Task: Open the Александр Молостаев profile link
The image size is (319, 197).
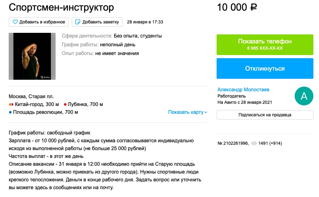Action: [243, 90]
